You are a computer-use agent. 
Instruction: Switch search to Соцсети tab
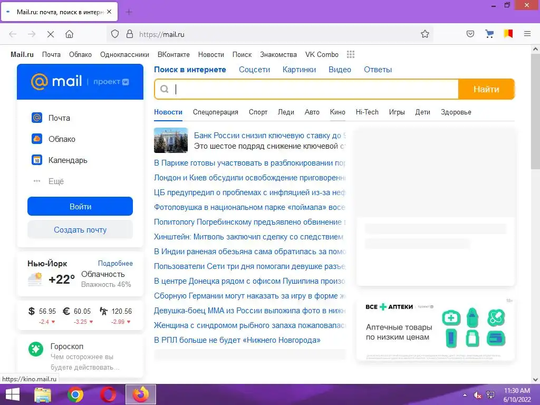click(255, 70)
